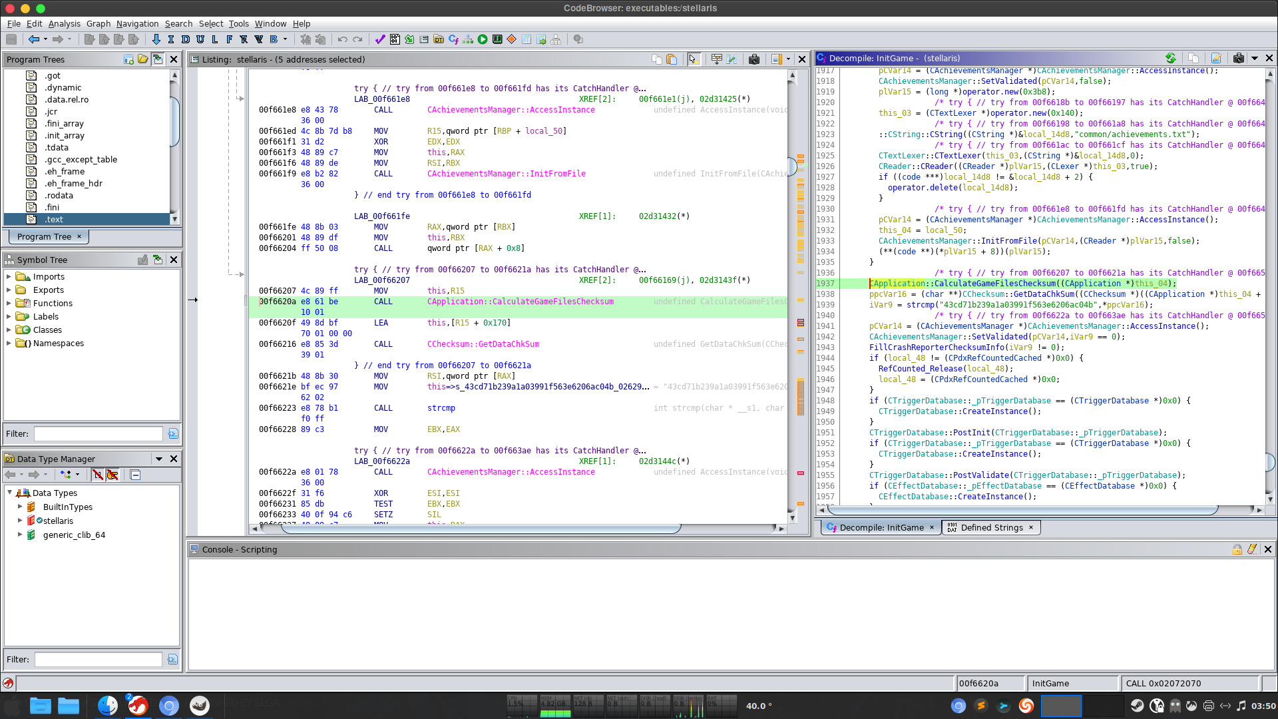Click Decompiler Cf icon in main toolbar
Viewport: 1278px width, 719px height.
point(453,39)
